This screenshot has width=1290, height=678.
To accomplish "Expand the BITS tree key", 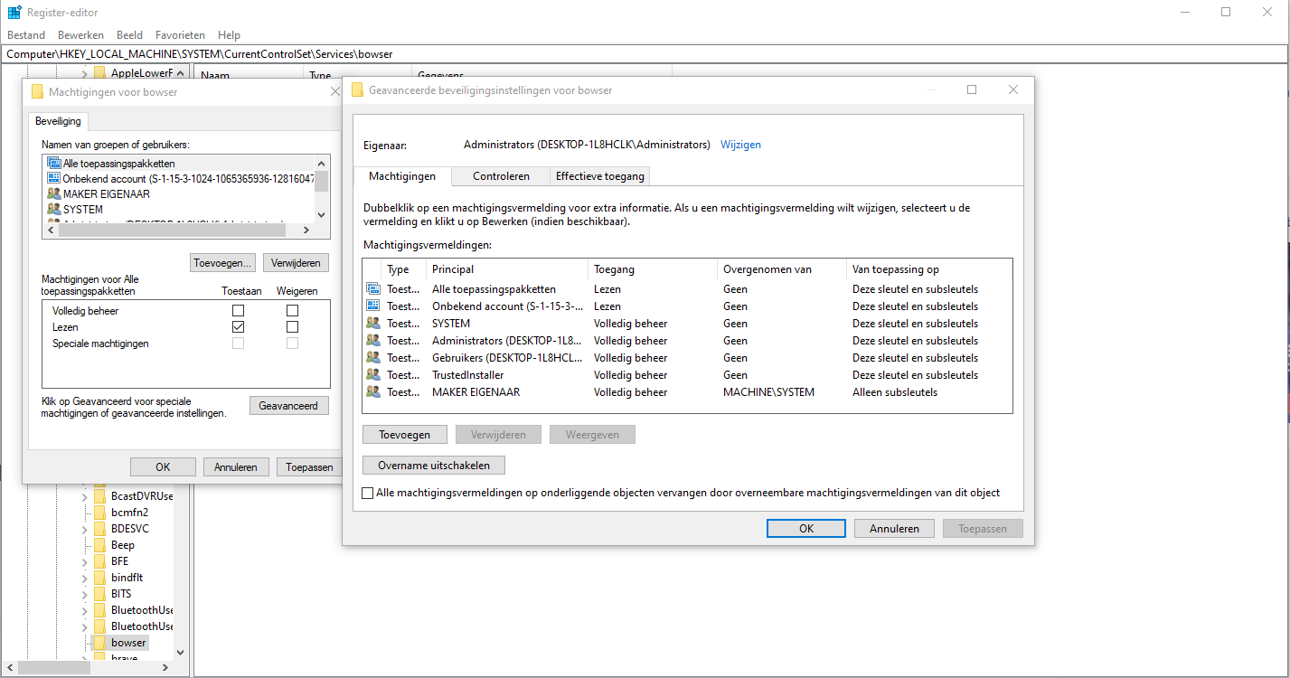I will (x=85, y=594).
